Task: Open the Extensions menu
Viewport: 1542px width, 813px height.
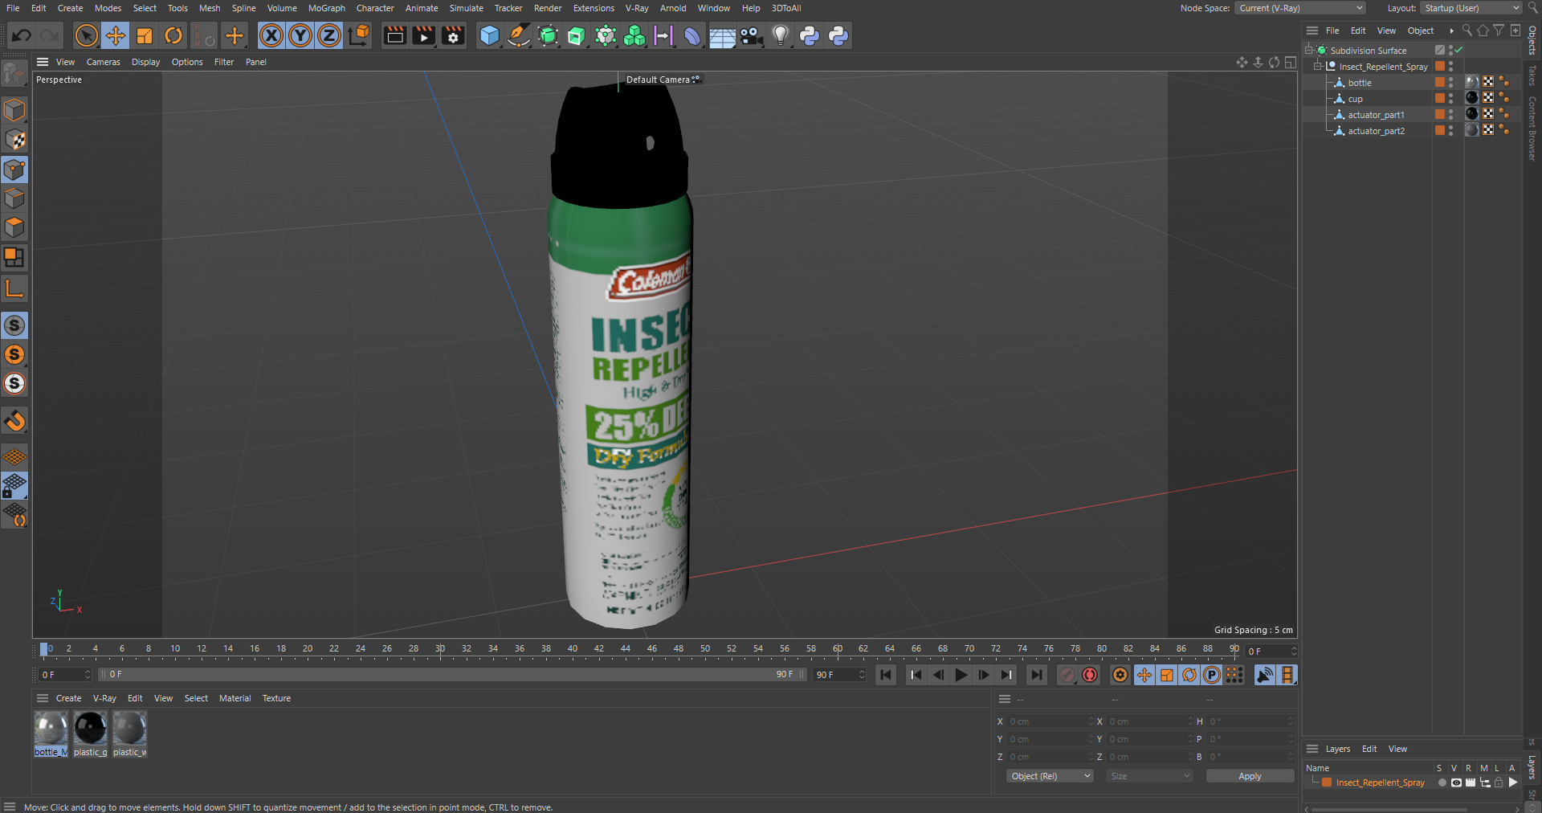Action: [x=594, y=8]
